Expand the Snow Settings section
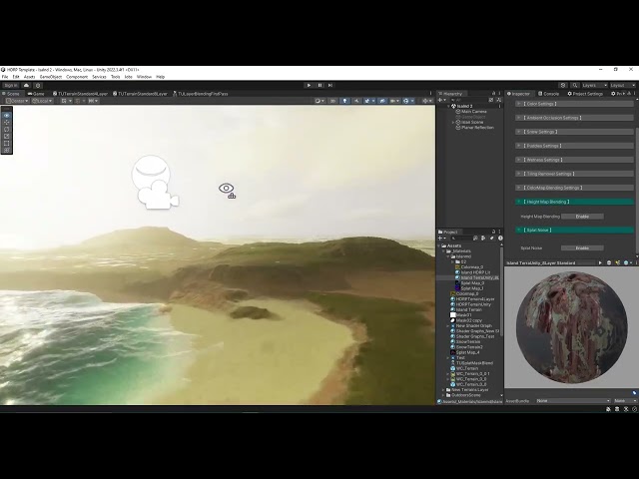Image resolution: width=639 pixels, height=479 pixels. (574, 132)
